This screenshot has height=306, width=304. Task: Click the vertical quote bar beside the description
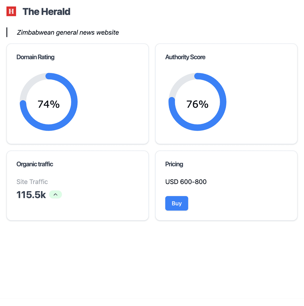pos(7,32)
